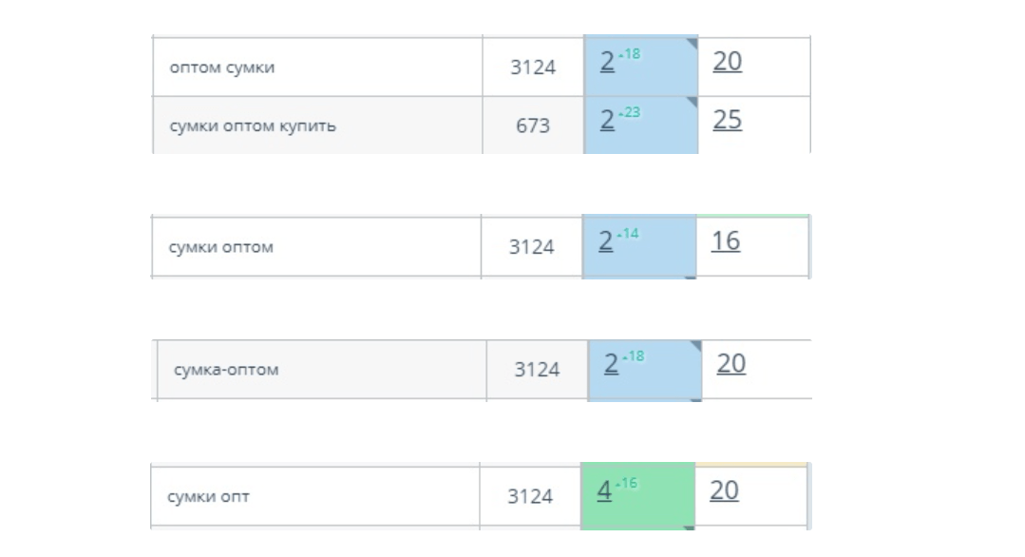Click the frequency value 673
1025x557 pixels.
532,125
